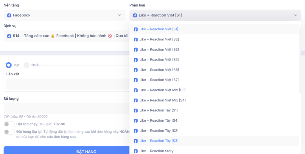Select the Một radio button

[x=9, y=65]
